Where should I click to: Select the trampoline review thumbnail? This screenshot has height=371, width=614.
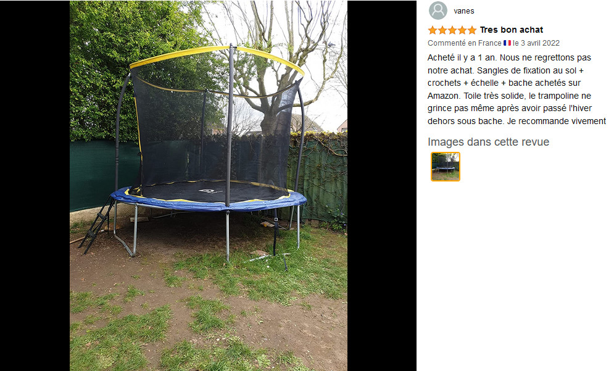point(446,167)
